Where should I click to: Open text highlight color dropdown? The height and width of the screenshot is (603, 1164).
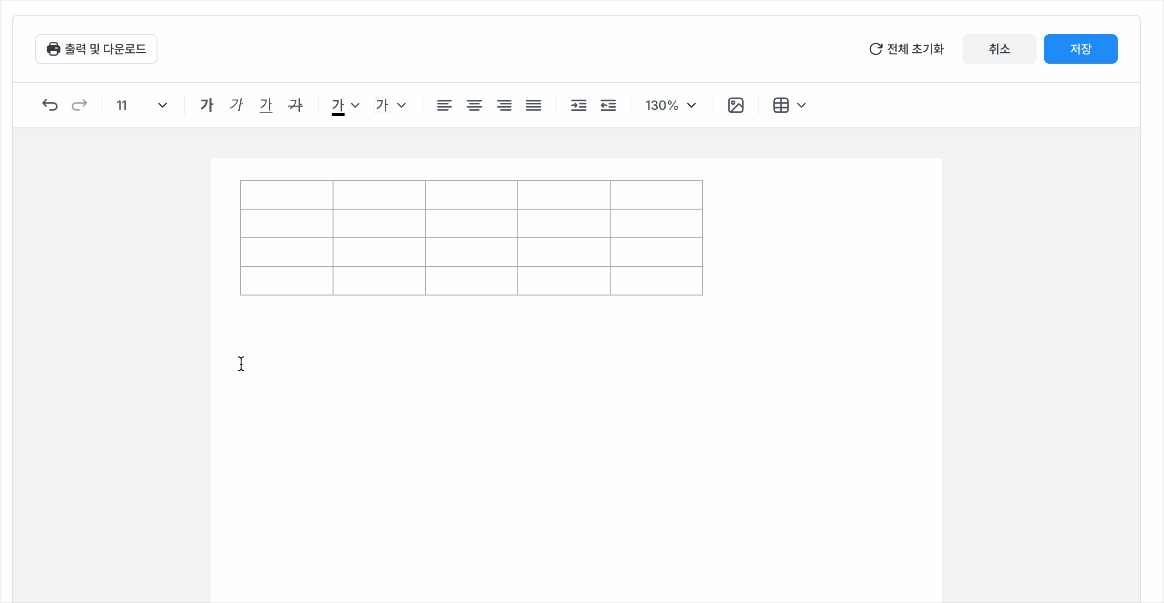[x=401, y=105]
